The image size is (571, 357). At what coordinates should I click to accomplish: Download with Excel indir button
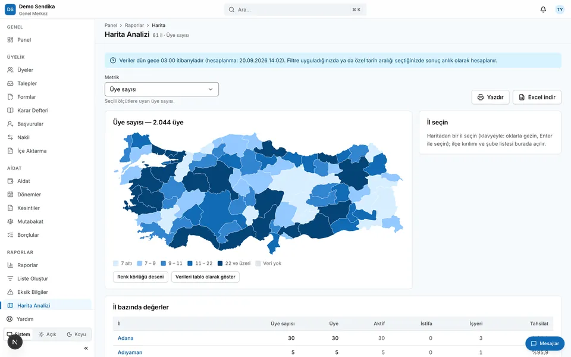(537, 97)
